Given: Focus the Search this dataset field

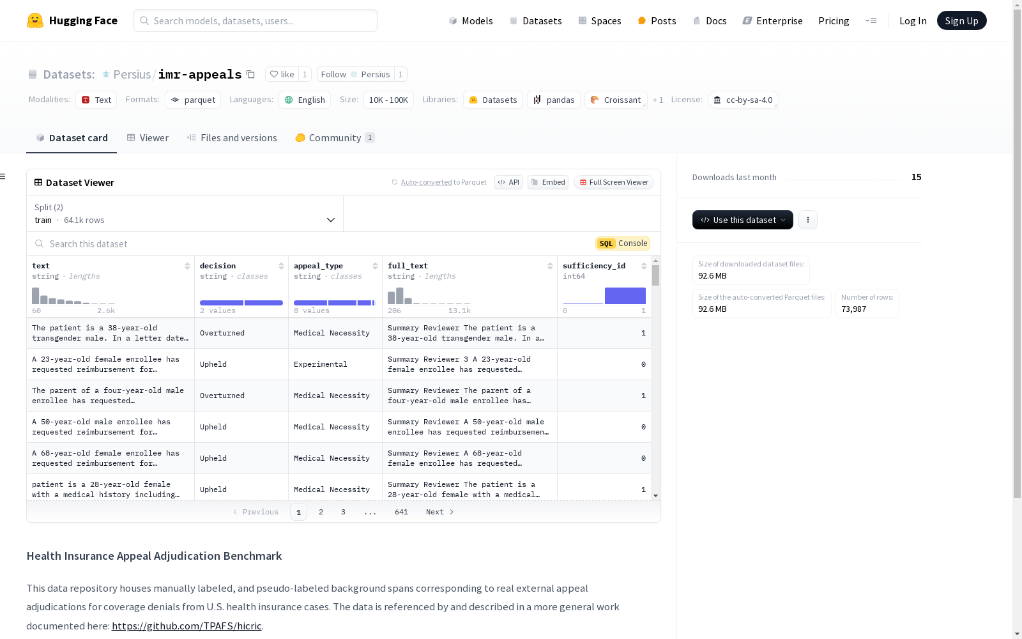Looking at the screenshot, I should tap(307, 243).
